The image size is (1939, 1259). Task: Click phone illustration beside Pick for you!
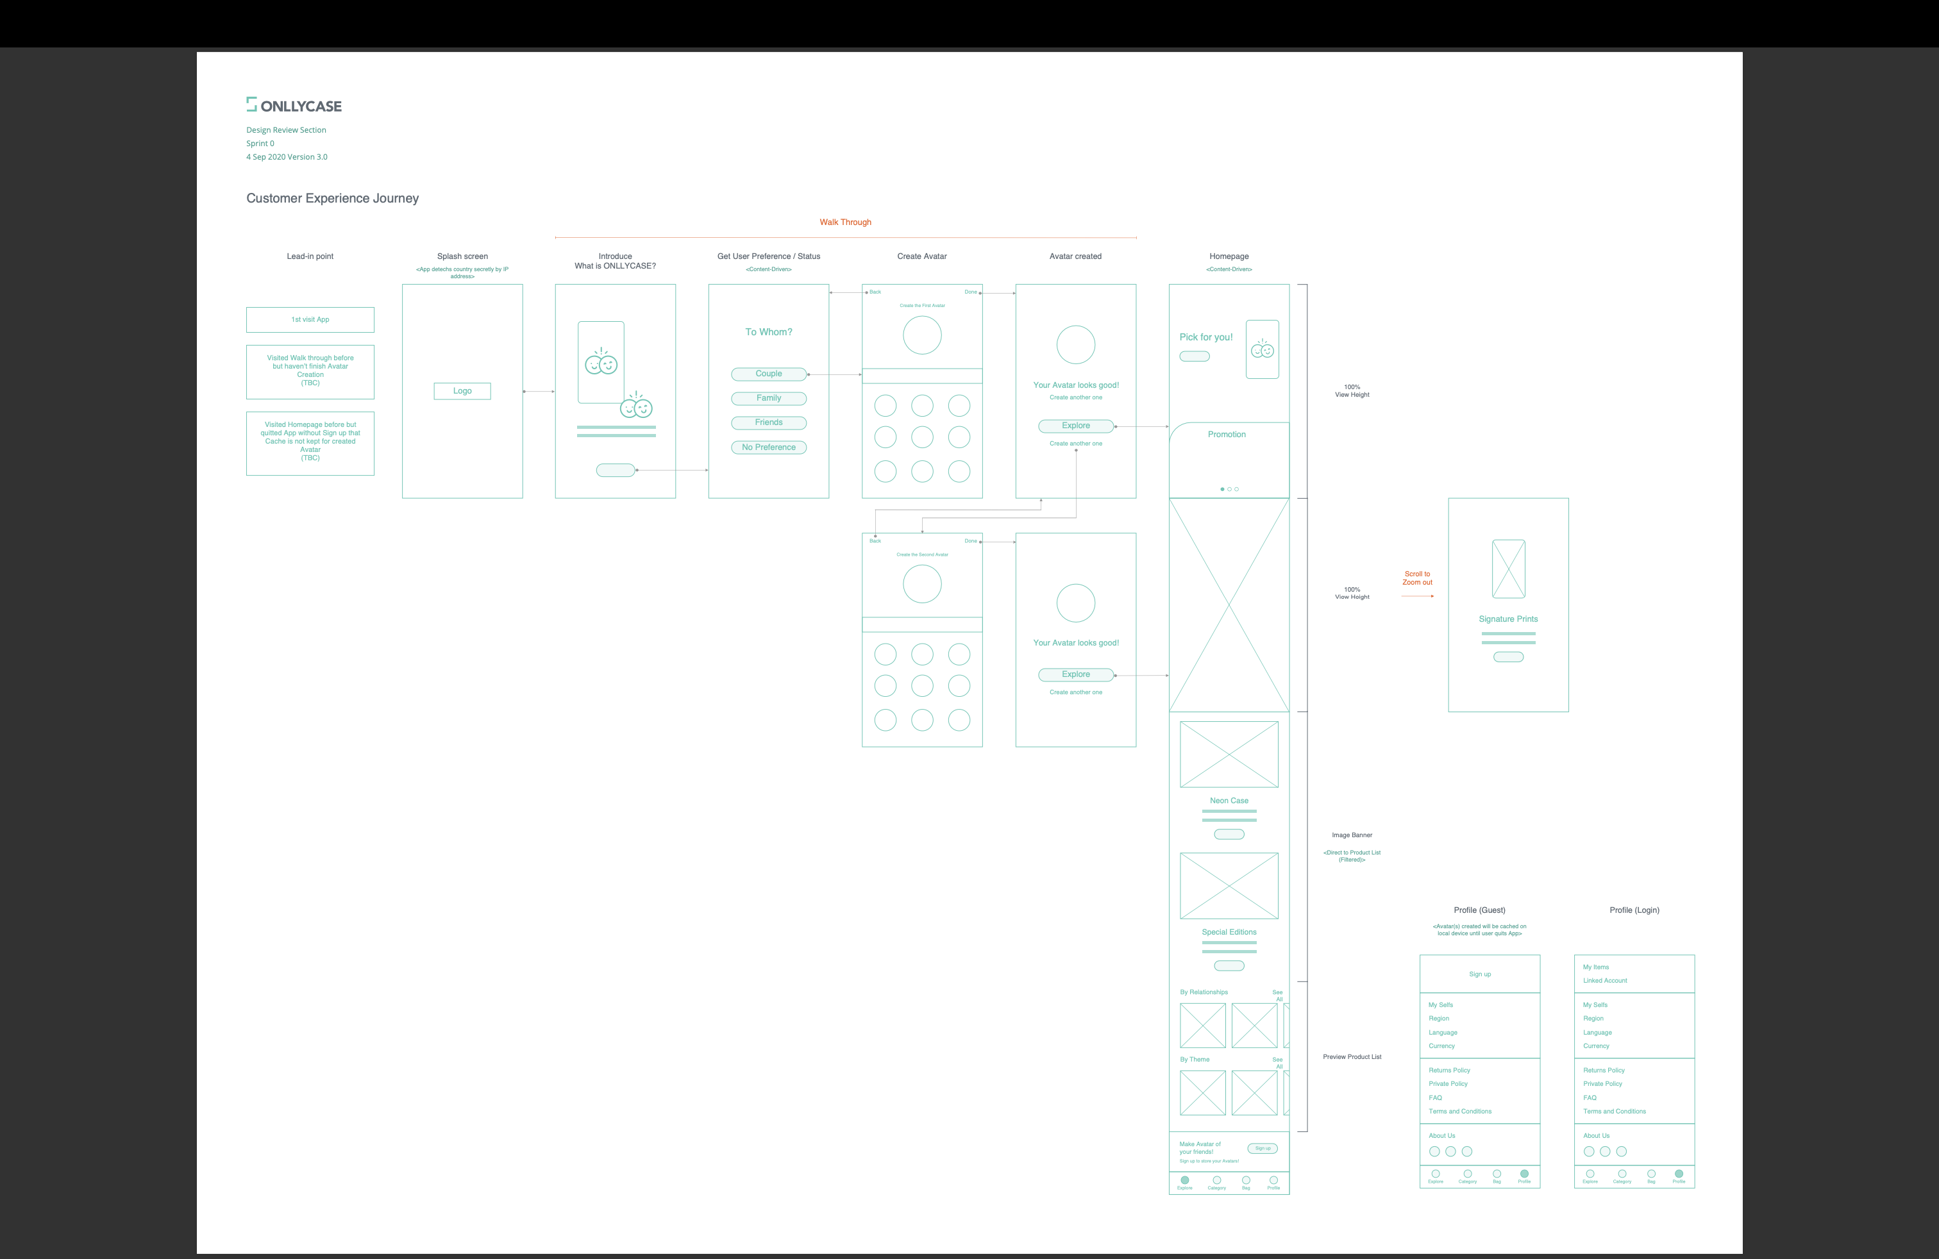point(1262,349)
